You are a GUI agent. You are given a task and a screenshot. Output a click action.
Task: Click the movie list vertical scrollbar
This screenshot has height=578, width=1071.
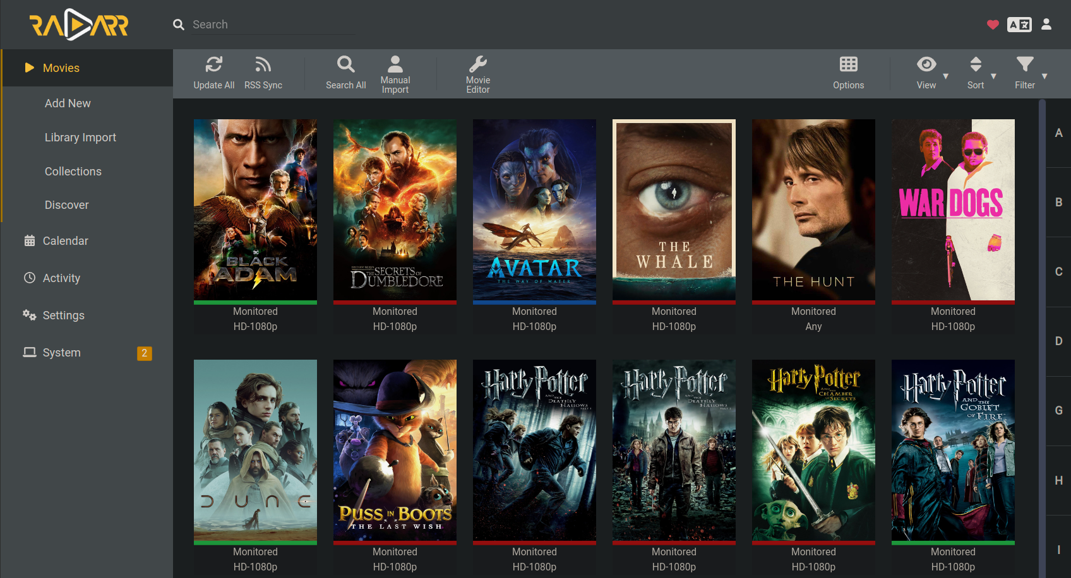click(x=1042, y=338)
